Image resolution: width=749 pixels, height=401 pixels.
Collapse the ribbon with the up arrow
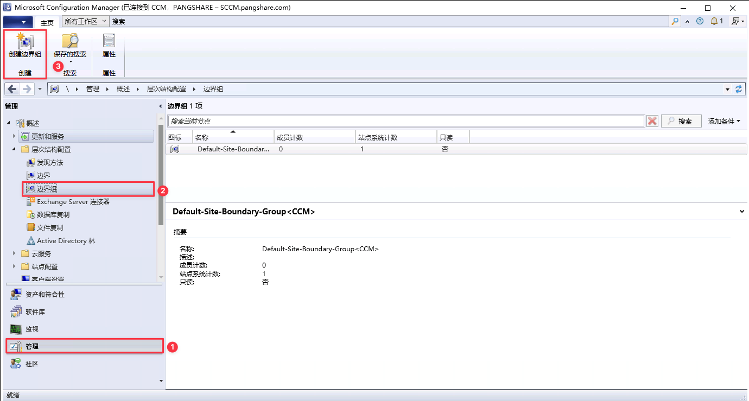click(x=688, y=22)
